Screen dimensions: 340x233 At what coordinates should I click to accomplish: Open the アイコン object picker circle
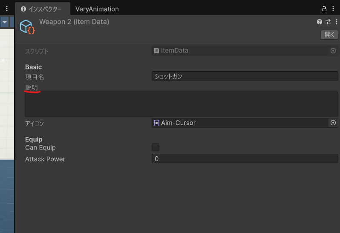[x=333, y=123]
